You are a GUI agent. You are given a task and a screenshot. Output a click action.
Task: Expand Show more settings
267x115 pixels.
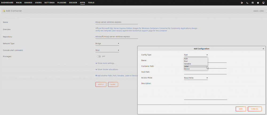point(106,63)
